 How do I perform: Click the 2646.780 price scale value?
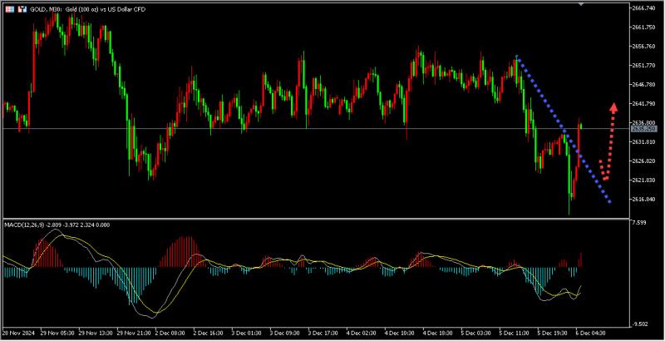(x=643, y=84)
